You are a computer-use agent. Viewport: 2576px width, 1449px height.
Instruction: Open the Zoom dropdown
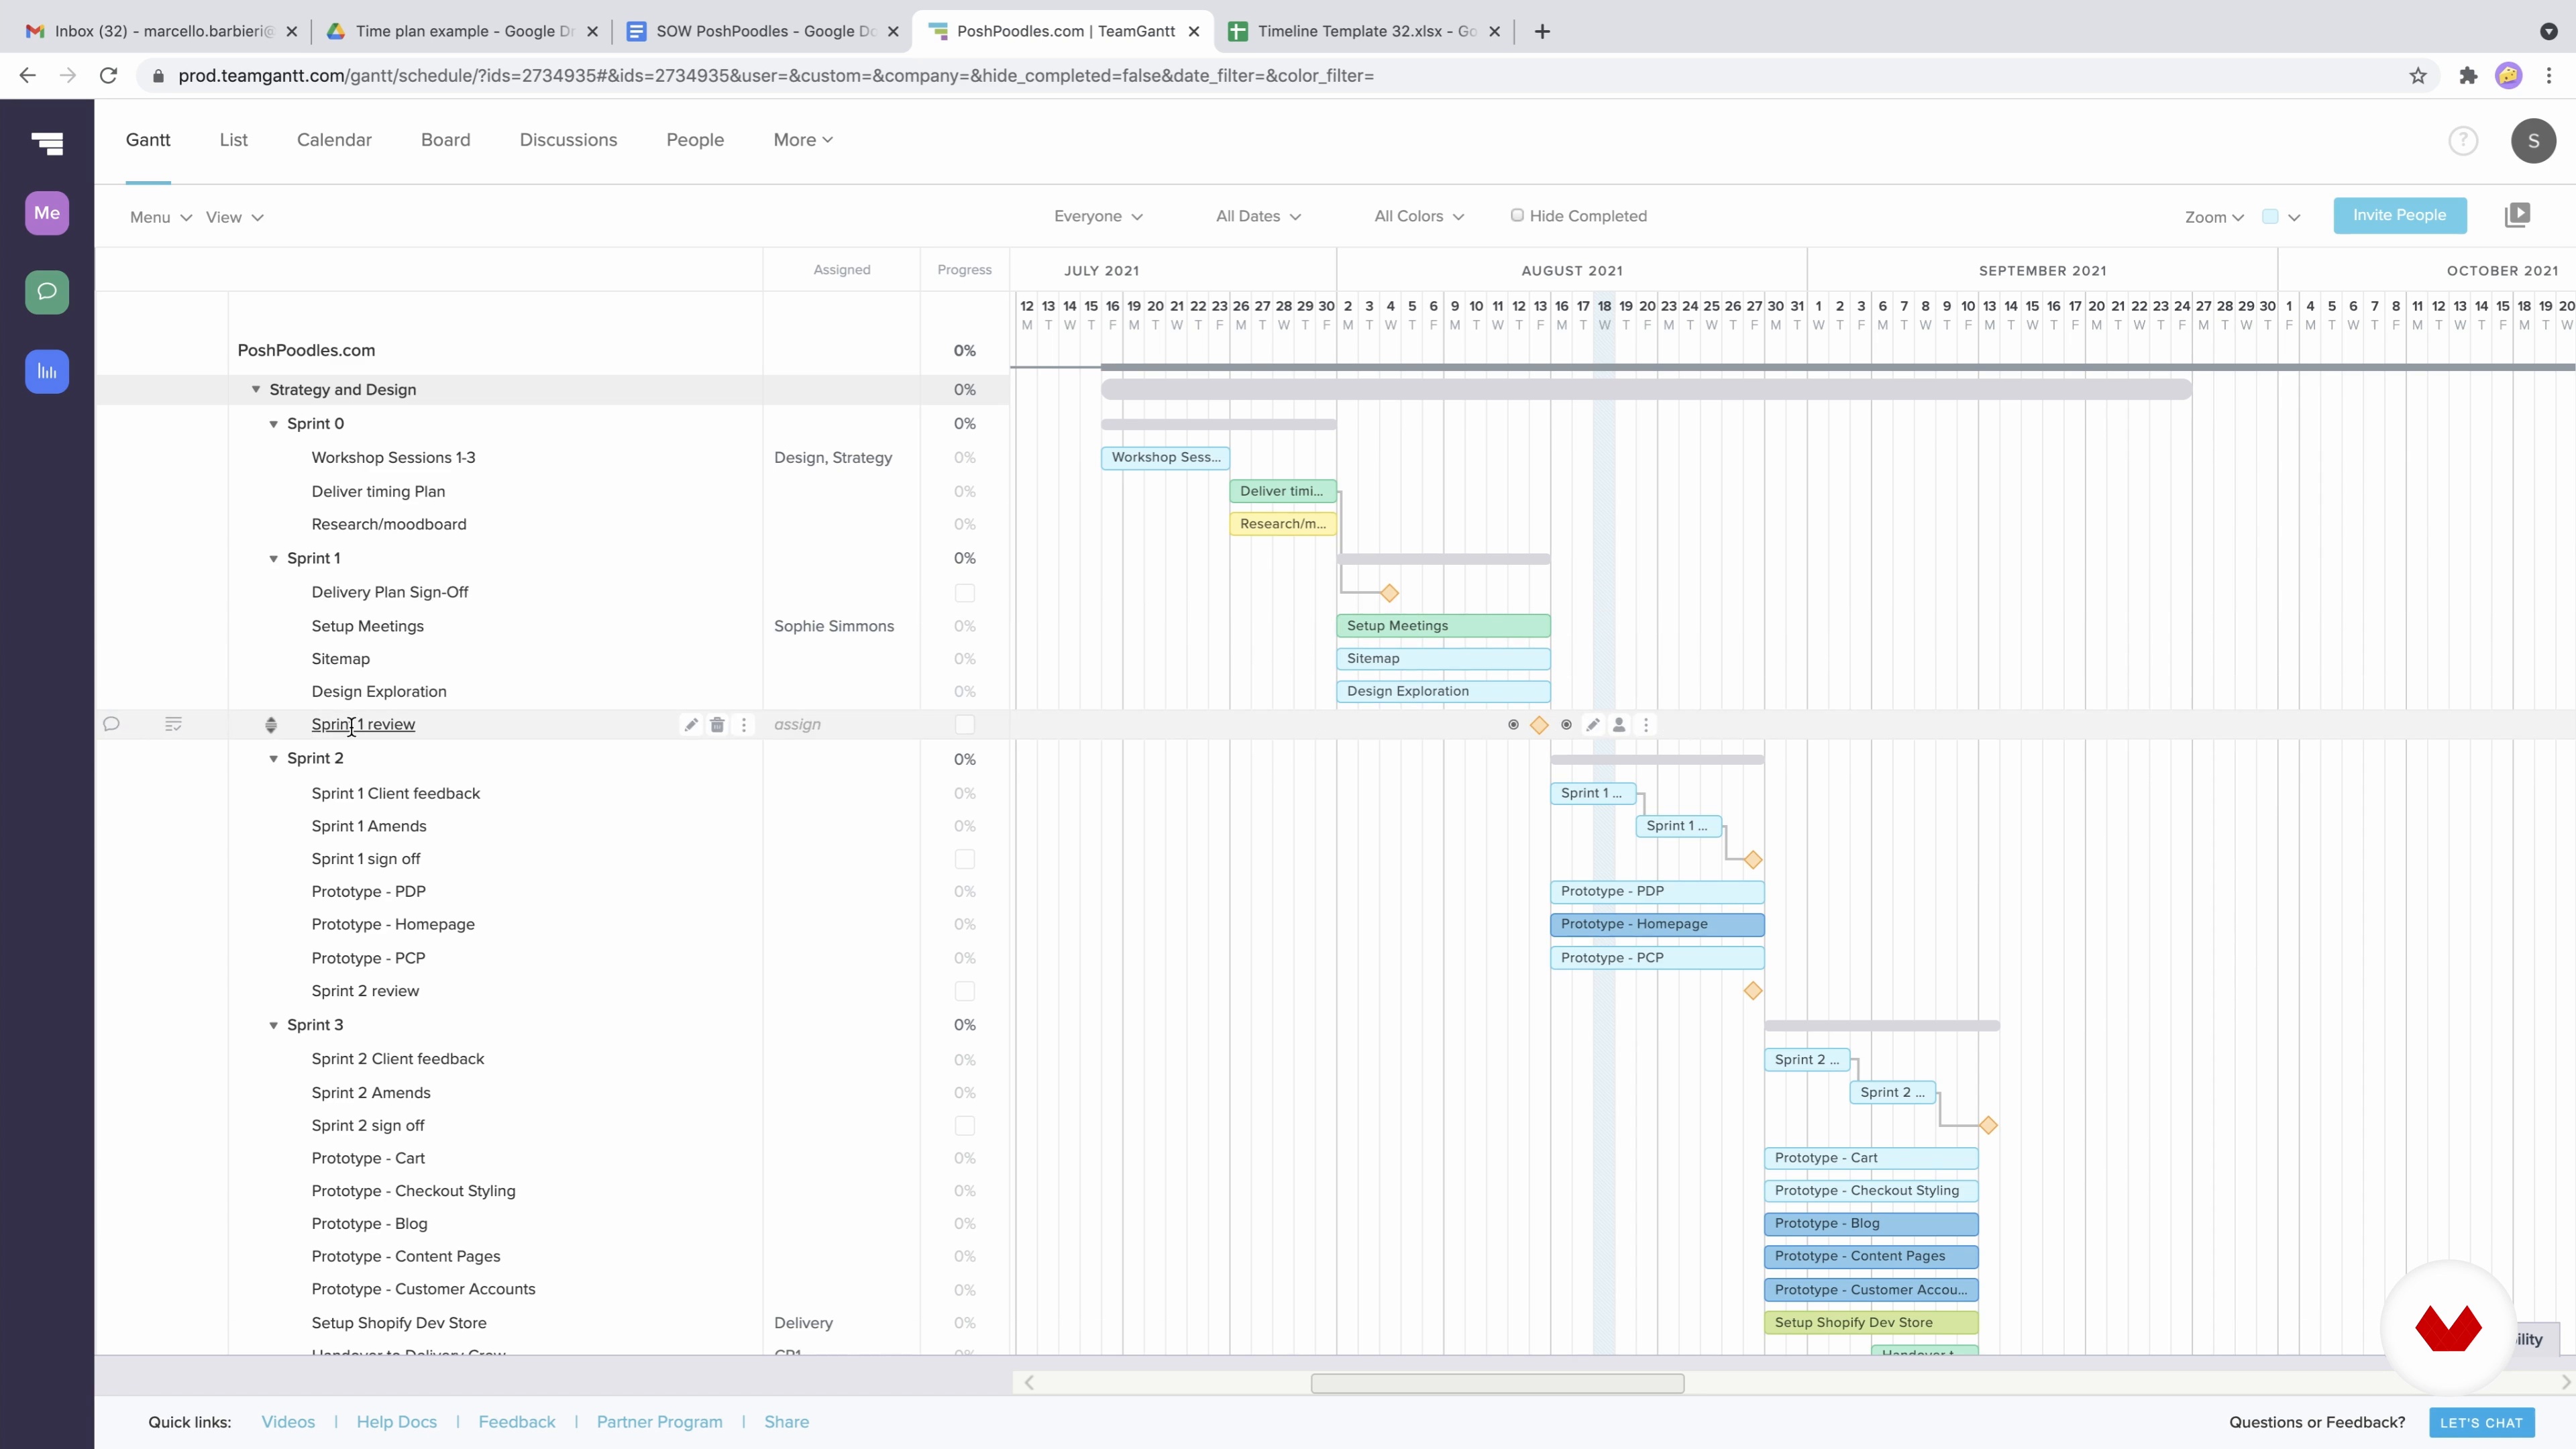(x=2214, y=217)
